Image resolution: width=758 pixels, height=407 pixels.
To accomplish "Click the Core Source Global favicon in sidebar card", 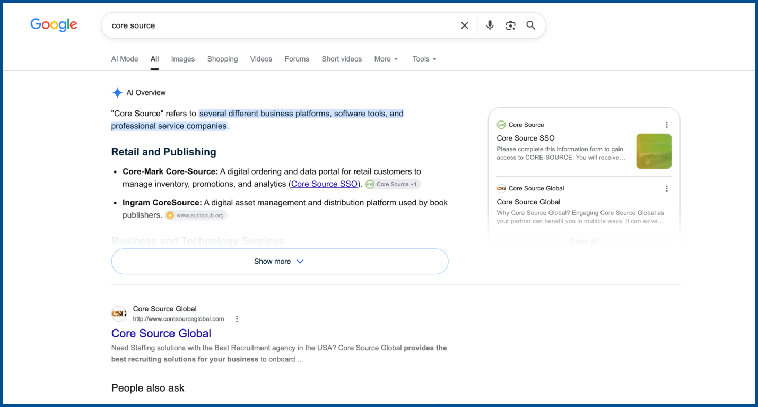I will tap(501, 188).
